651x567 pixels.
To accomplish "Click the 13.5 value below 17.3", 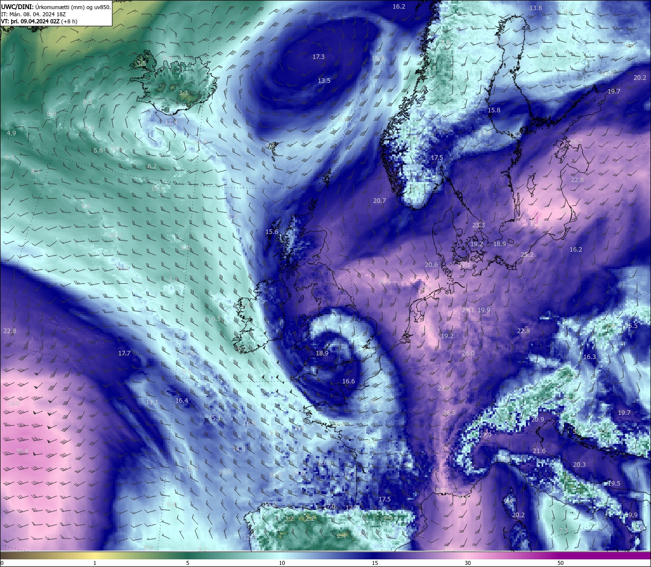I will 324,81.
